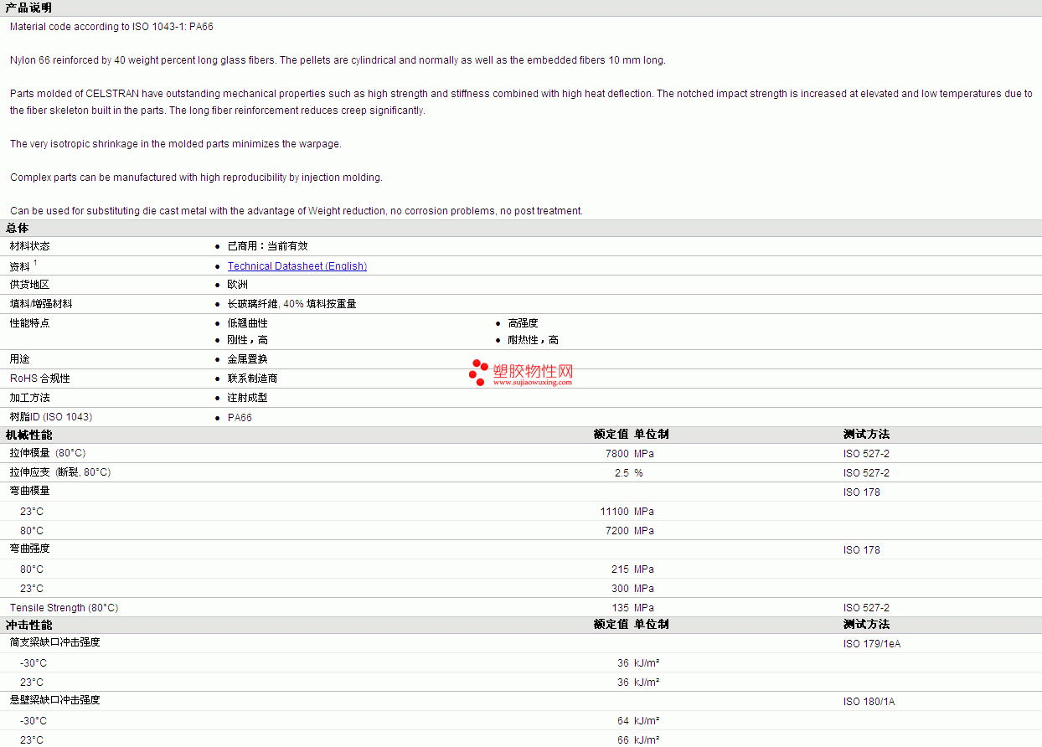
Task: Click the 供货地区 row label
Action: 30,285
